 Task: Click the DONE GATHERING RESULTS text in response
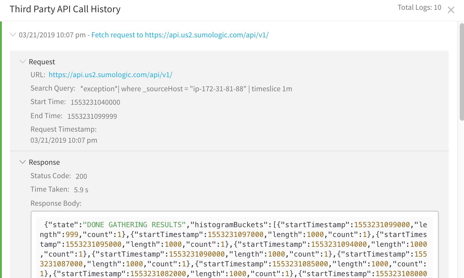[134, 225]
